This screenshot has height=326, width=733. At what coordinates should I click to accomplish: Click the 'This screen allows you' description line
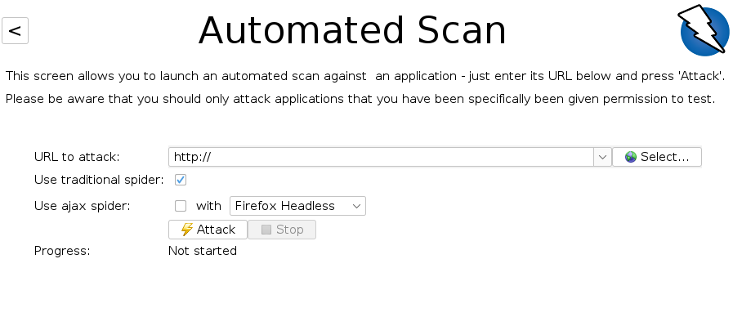pos(365,76)
